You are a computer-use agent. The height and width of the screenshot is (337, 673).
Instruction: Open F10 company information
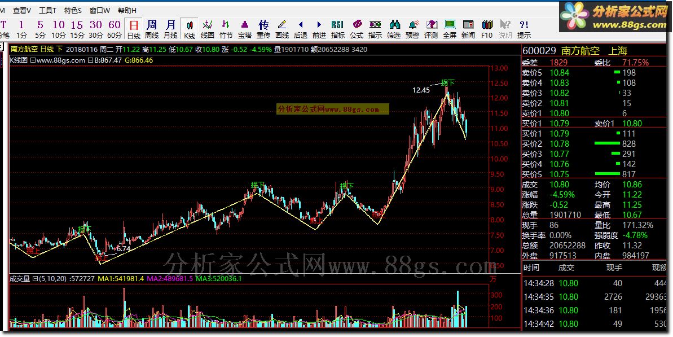click(487, 29)
